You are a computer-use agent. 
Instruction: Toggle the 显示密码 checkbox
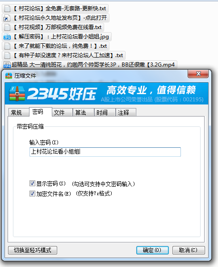coord(32,184)
